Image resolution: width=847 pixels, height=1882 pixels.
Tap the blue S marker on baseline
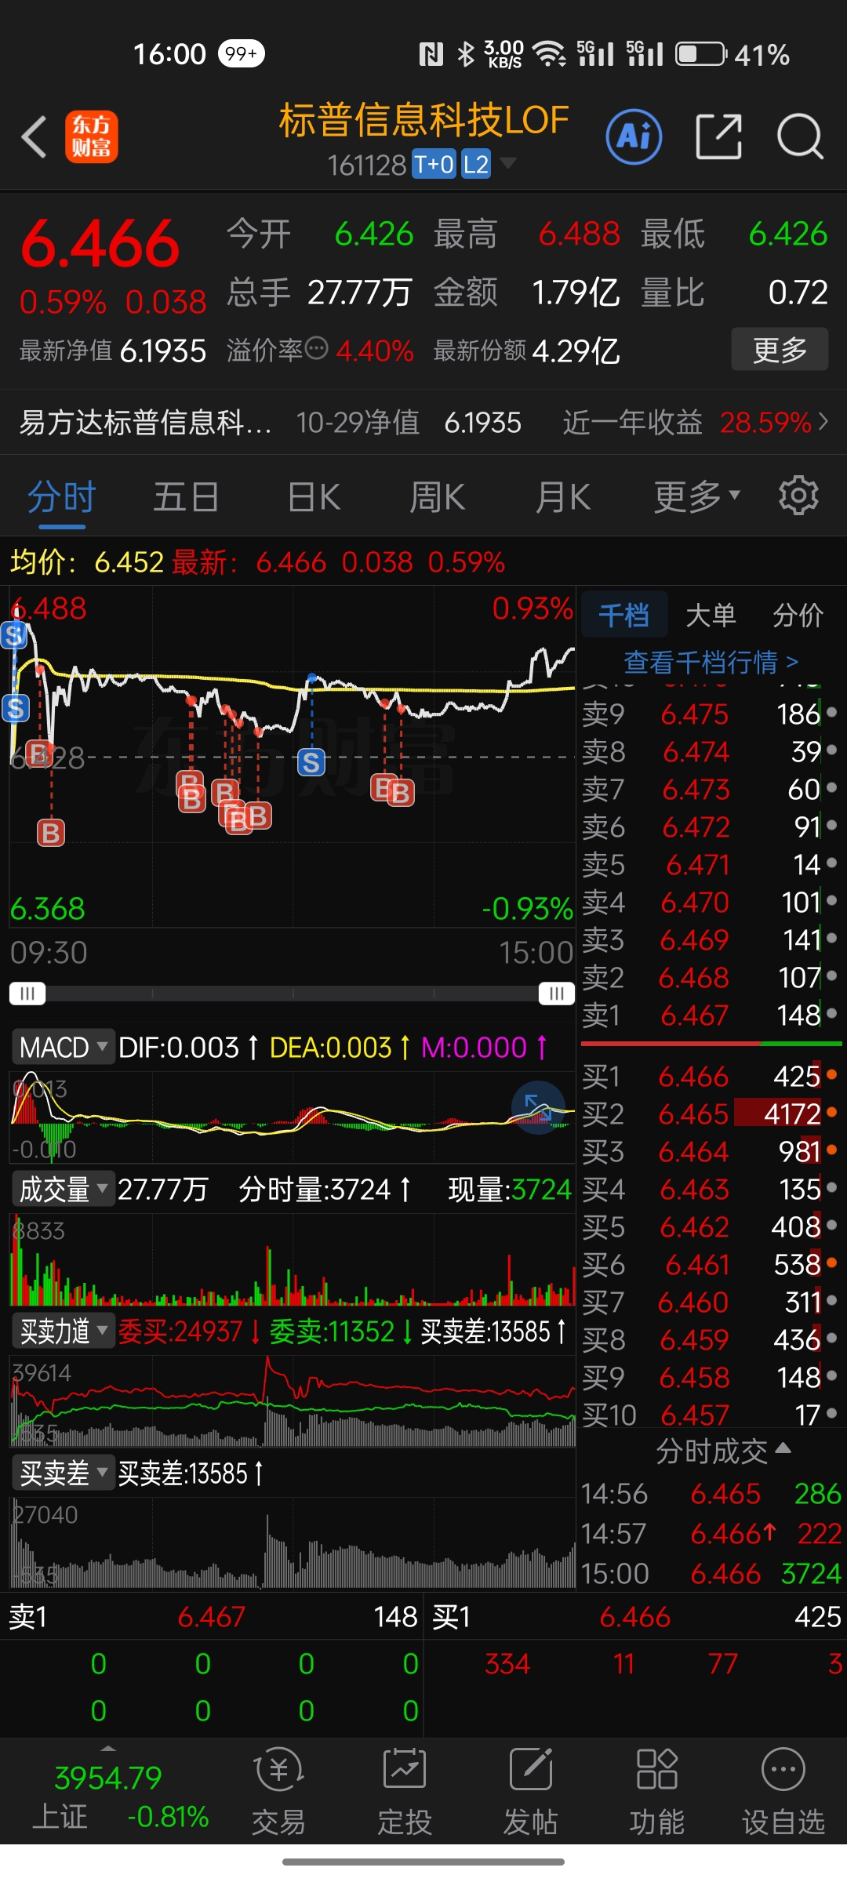311,762
